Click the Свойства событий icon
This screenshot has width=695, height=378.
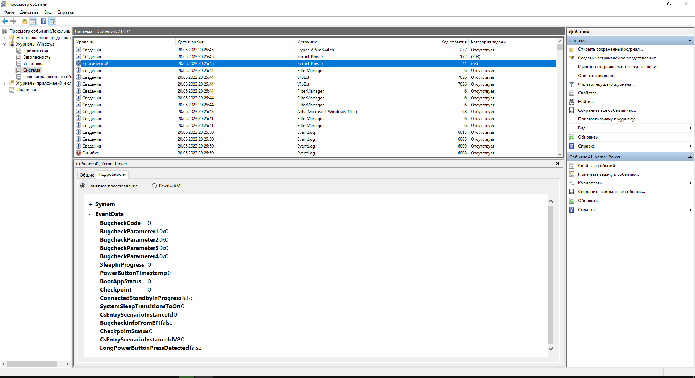coord(572,166)
